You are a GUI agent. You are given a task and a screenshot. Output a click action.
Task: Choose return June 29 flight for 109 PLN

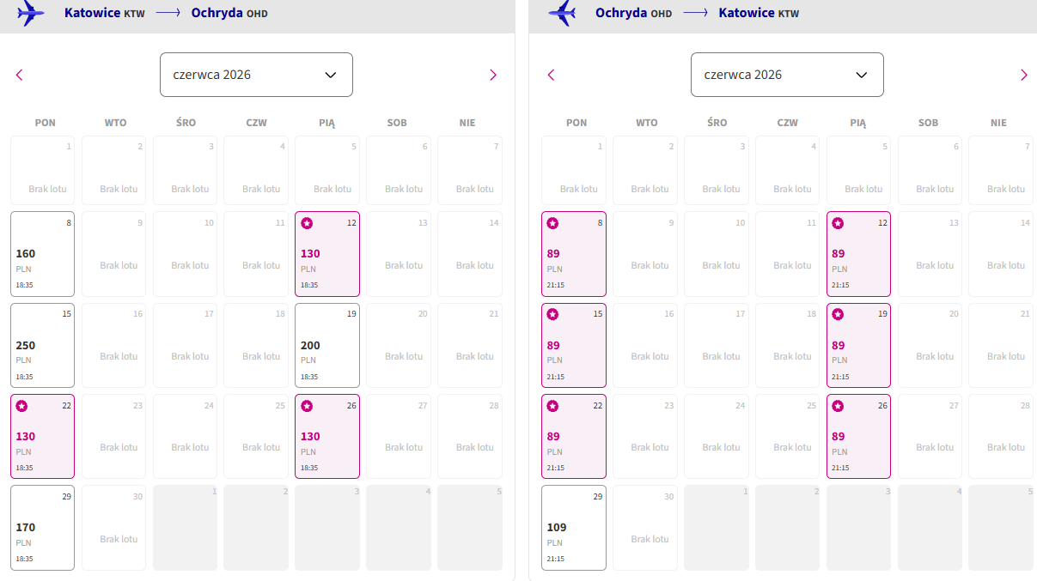[574, 528]
